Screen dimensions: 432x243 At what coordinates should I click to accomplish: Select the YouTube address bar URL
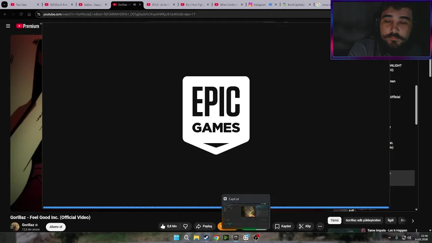click(119, 14)
